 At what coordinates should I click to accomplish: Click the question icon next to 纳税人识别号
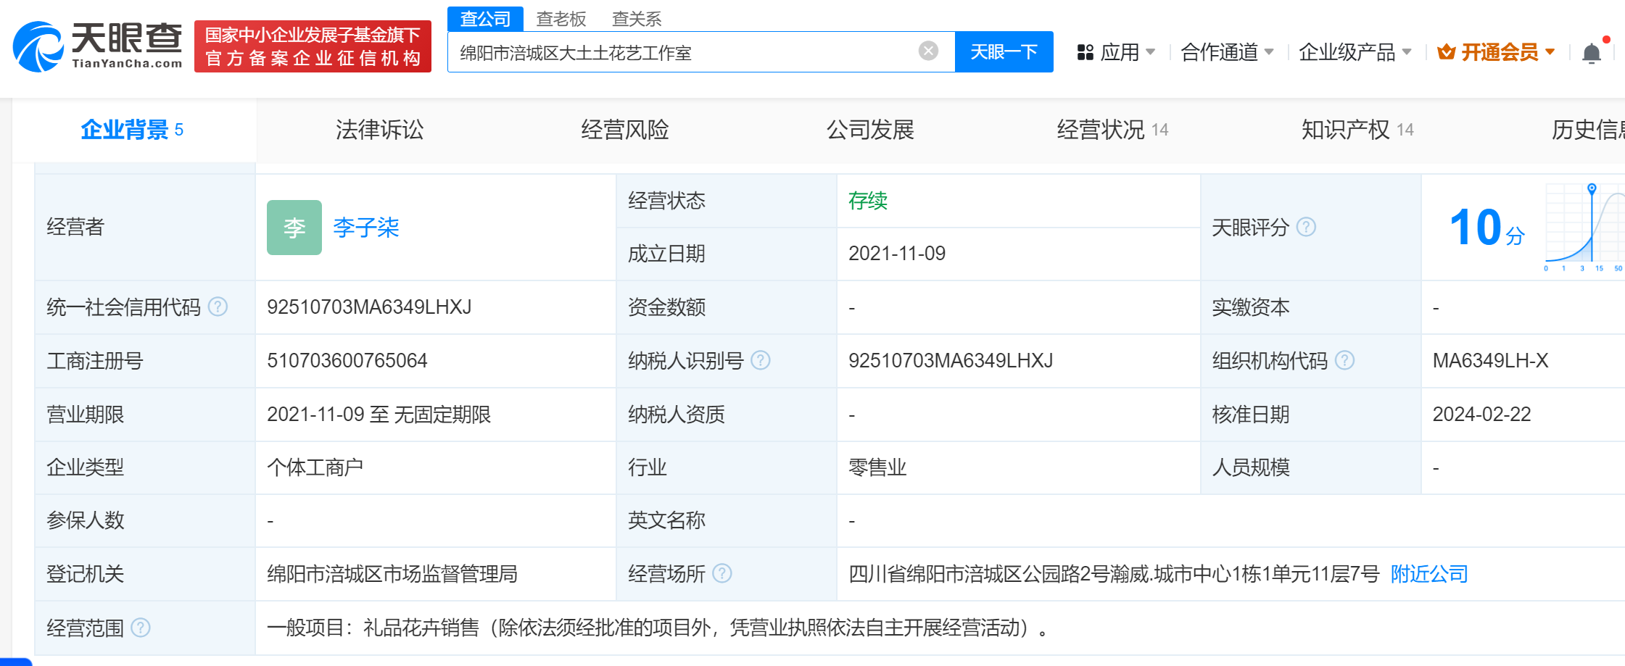point(760,359)
